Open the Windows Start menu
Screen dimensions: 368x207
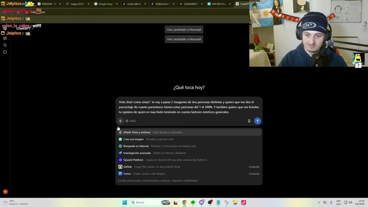click(x=125, y=202)
